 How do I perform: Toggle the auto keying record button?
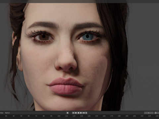68,113
